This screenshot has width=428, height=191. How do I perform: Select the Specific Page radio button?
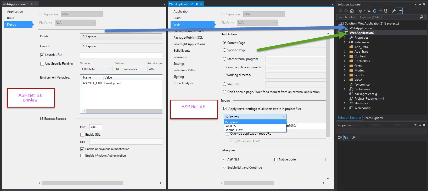tap(224, 50)
